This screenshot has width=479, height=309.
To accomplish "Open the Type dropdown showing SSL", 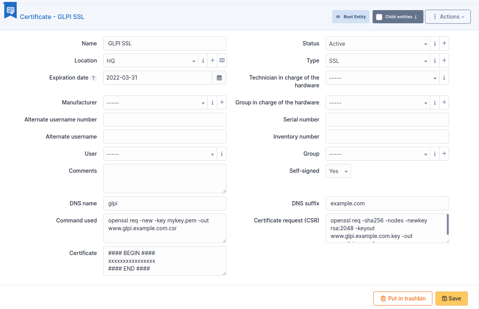I will (378, 61).
